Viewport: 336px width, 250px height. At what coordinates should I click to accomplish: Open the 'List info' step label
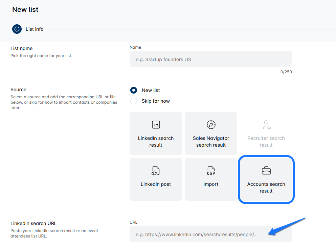point(35,29)
